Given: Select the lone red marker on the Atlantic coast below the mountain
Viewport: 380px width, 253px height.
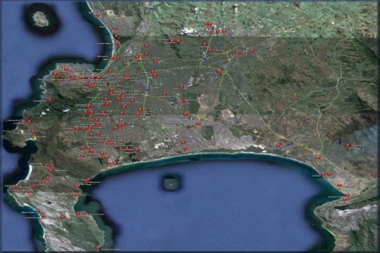Looking at the screenshot, I should [50, 99].
